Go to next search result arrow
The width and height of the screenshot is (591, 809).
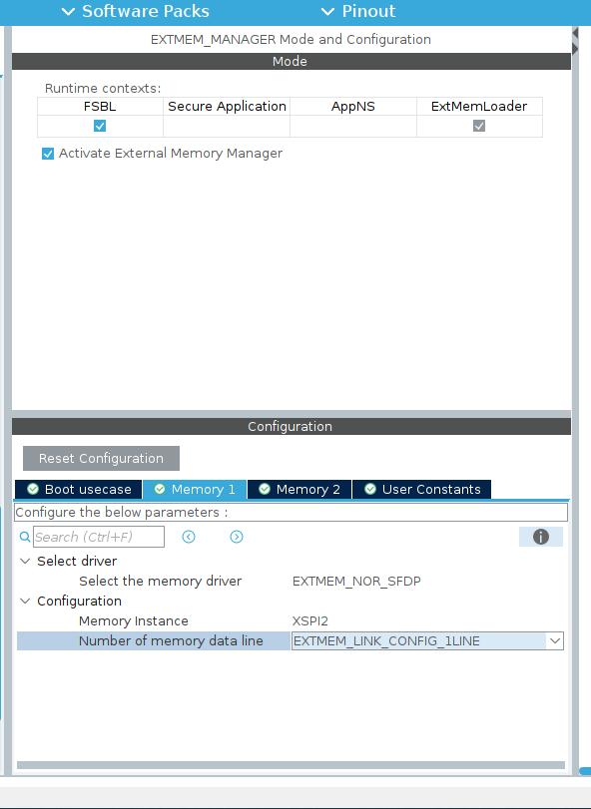pyautogui.click(x=237, y=537)
